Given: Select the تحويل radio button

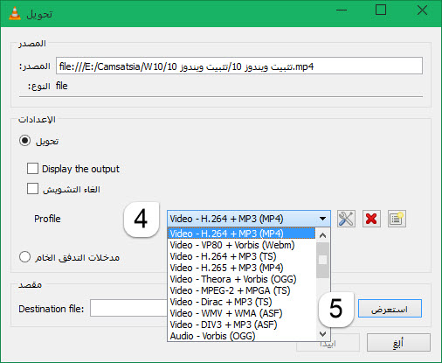Looking at the screenshot, I should pyautogui.click(x=24, y=141).
